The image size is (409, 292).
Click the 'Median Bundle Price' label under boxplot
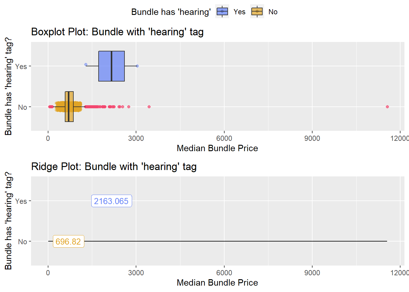pyautogui.click(x=217, y=148)
